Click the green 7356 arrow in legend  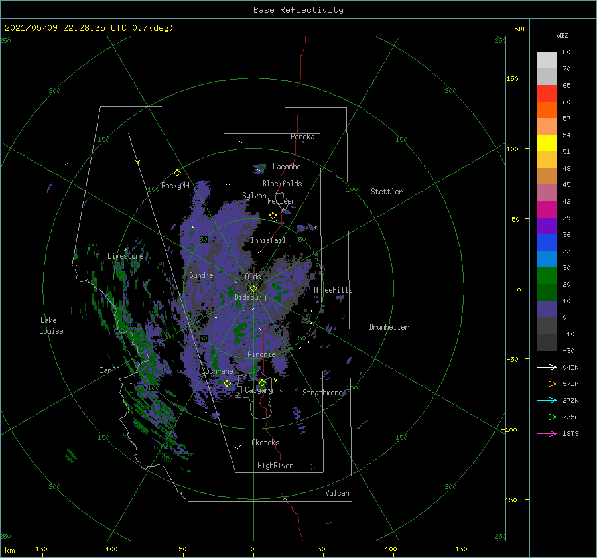(x=547, y=417)
